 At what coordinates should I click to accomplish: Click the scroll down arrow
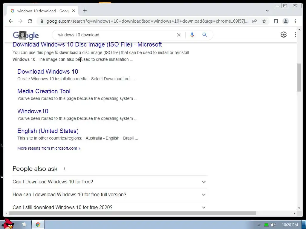pyautogui.click(x=299, y=208)
